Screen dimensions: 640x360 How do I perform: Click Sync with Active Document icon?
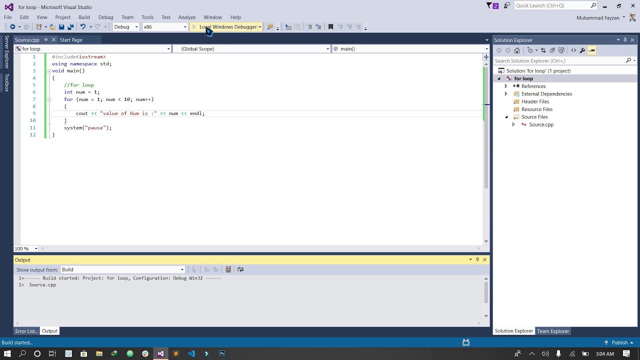543,50
